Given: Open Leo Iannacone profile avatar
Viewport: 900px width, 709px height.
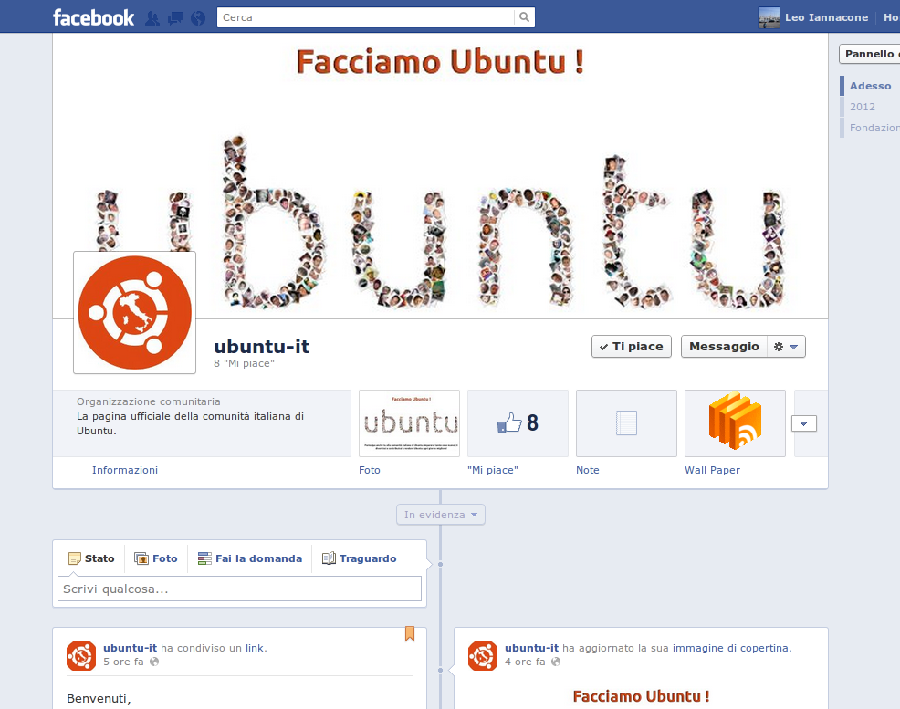Looking at the screenshot, I should tap(769, 17).
